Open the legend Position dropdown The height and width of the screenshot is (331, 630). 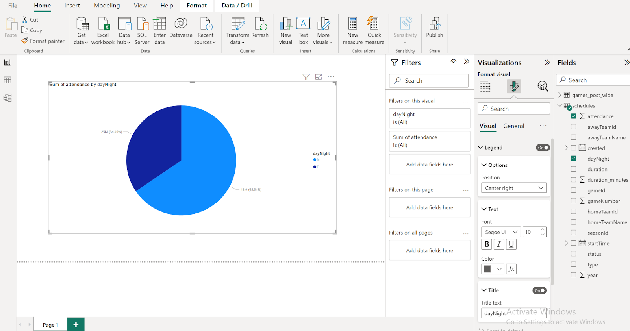click(x=513, y=188)
